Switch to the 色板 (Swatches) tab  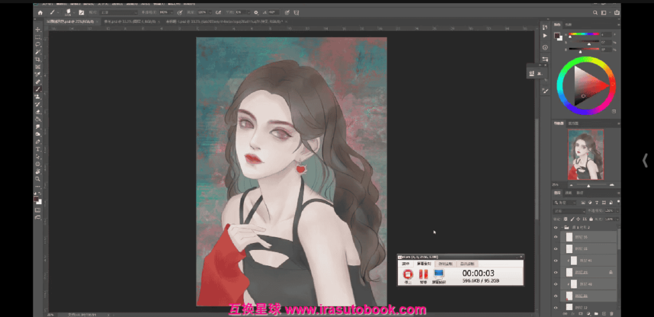point(568,25)
